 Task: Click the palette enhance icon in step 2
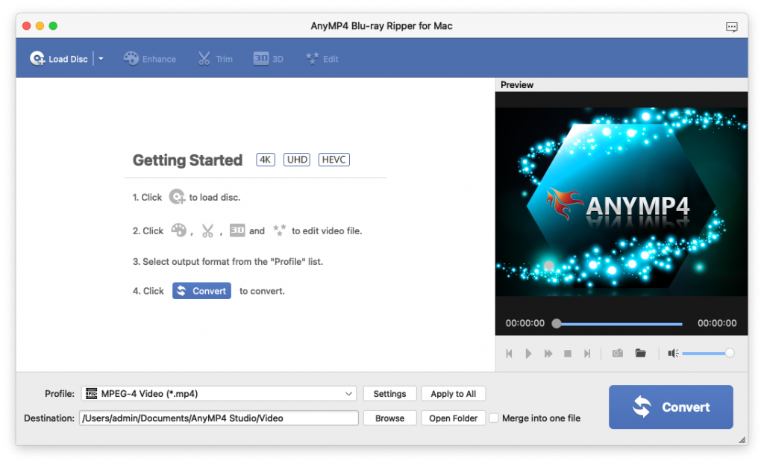click(178, 230)
